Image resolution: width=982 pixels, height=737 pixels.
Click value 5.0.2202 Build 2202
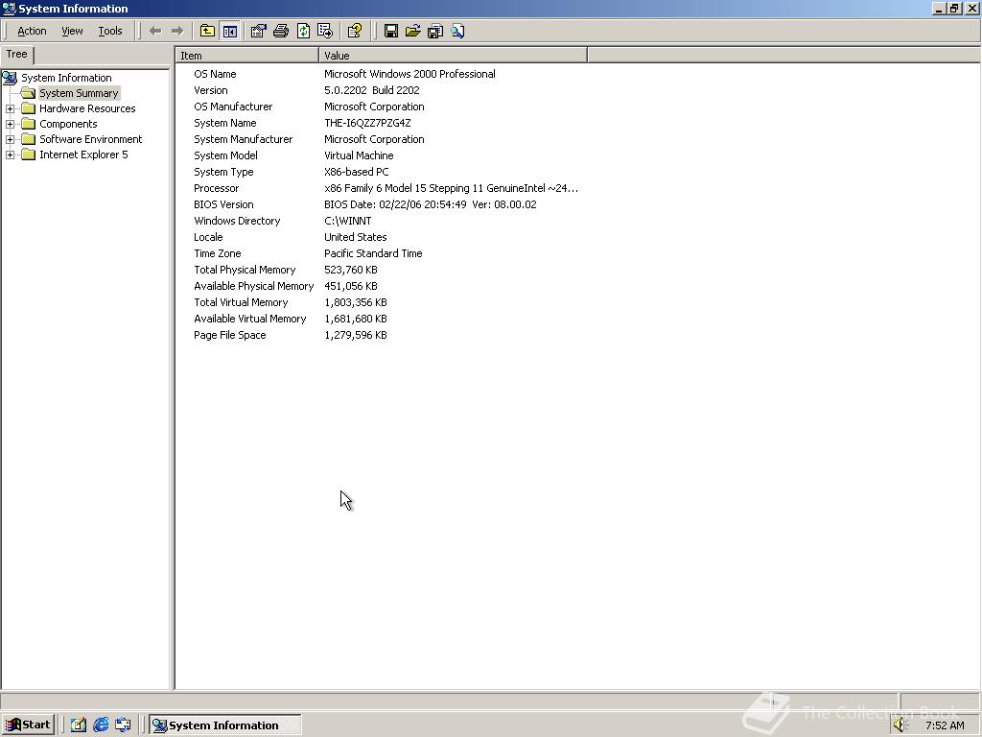click(x=372, y=90)
